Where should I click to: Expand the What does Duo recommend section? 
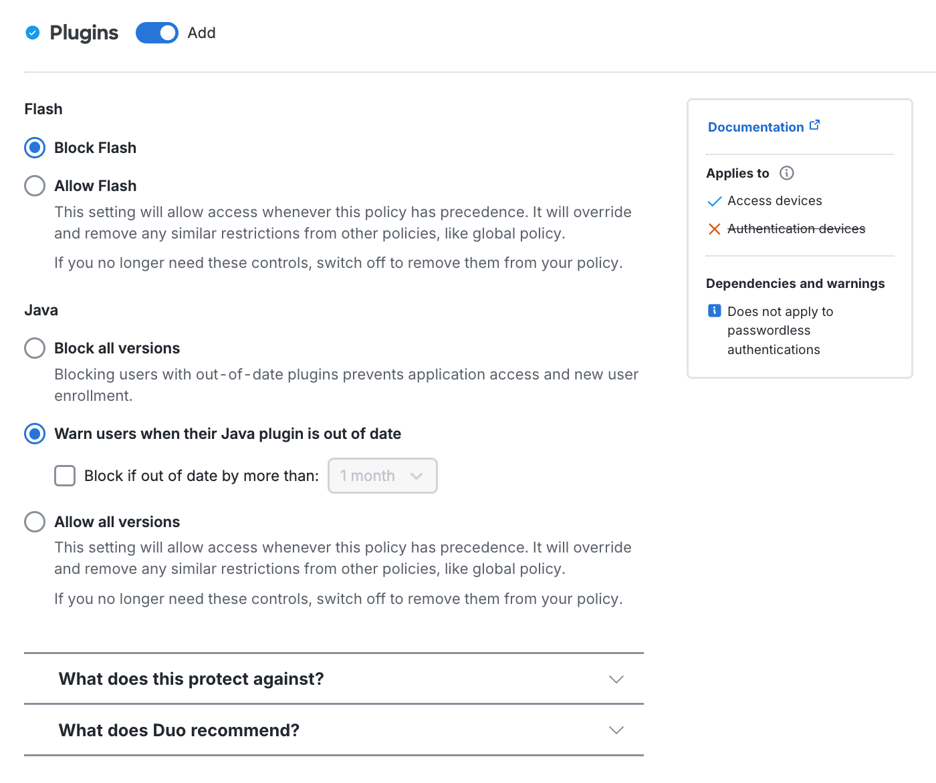pos(179,730)
